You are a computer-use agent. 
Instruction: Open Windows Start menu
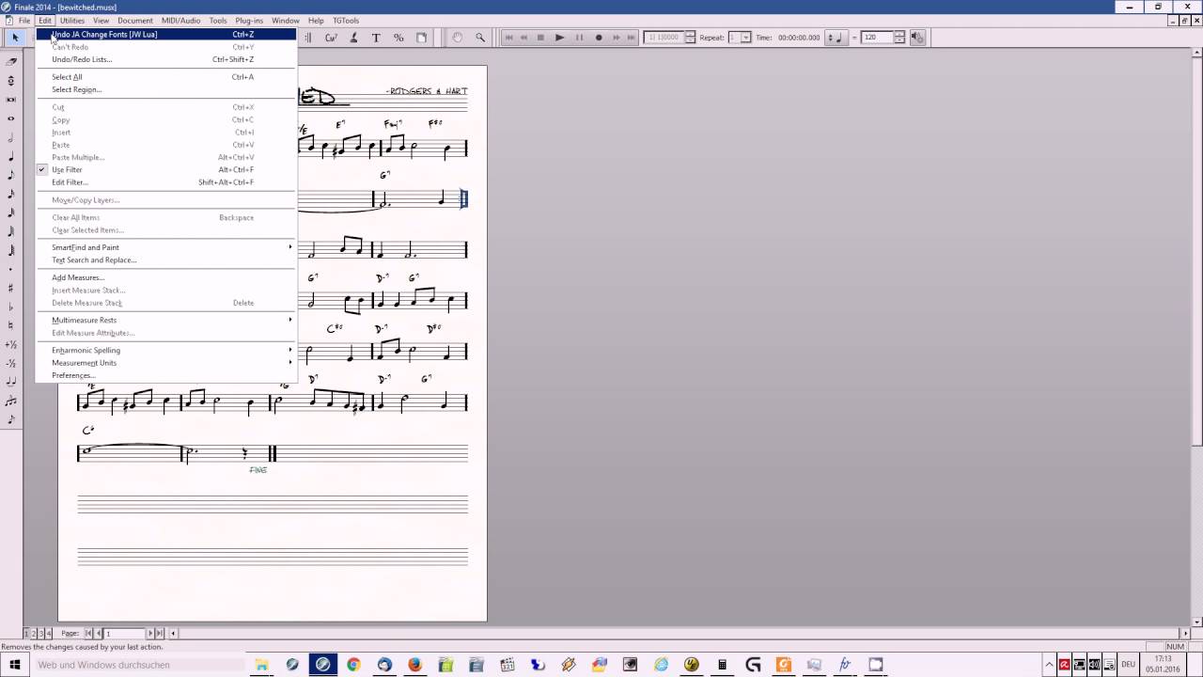pos(14,665)
